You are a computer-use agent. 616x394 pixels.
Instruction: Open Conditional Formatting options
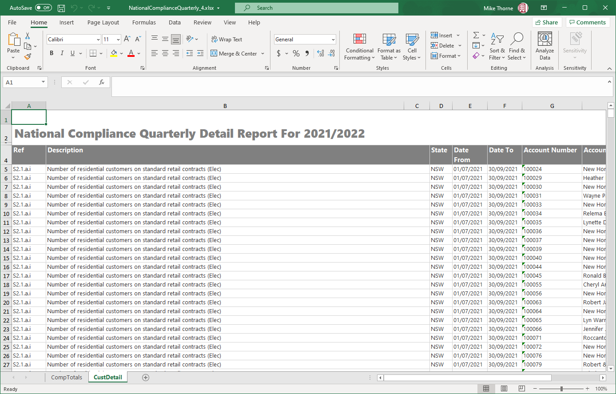click(x=359, y=47)
